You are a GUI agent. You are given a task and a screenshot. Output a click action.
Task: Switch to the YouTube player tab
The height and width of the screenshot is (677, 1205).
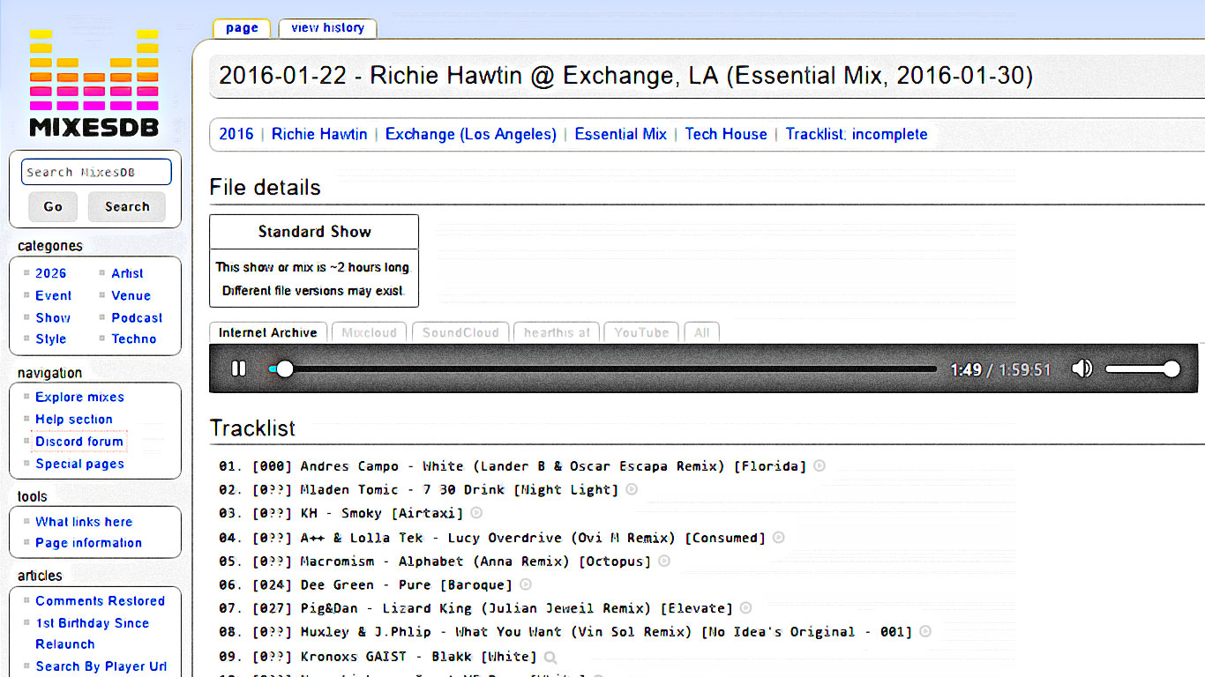(x=640, y=332)
